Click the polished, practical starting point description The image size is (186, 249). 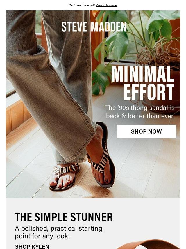point(58,232)
